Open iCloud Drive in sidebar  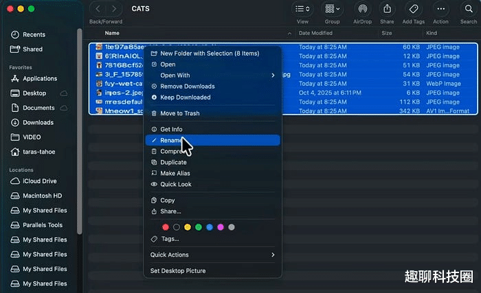pos(39,181)
